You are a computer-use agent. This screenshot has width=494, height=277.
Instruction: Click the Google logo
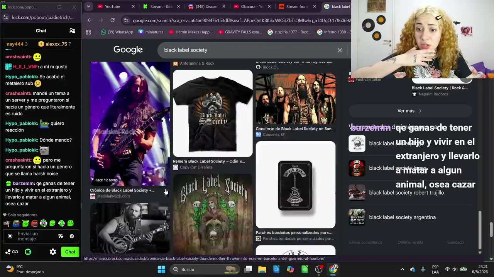tap(128, 50)
